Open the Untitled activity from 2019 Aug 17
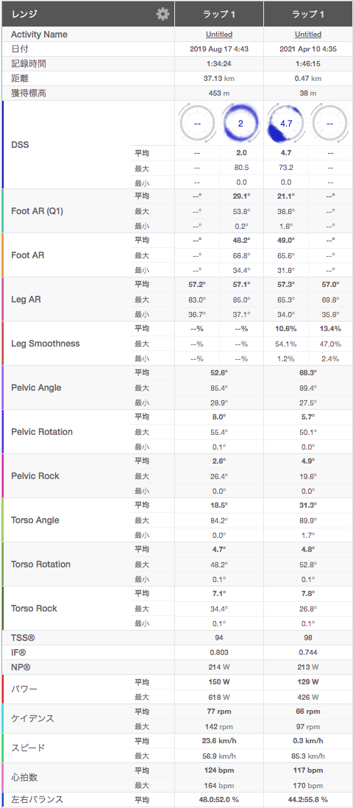353x808 pixels. [219, 35]
